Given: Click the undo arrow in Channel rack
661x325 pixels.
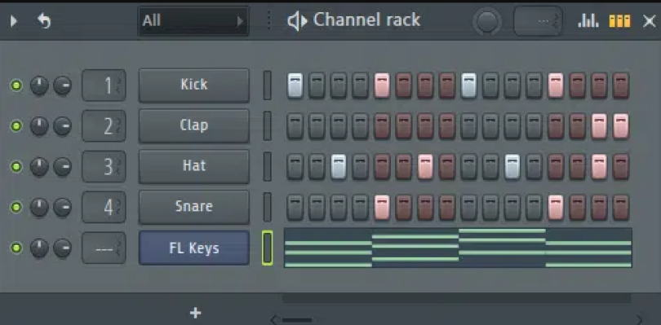Looking at the screenshot, I should 44,20.
